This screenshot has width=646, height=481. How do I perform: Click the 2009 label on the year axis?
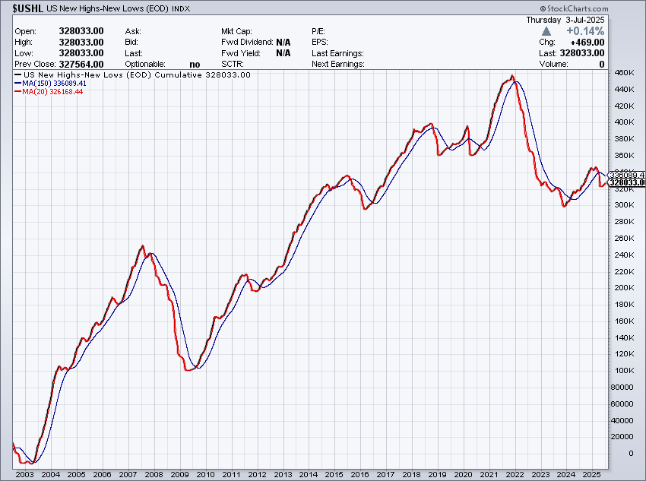click(x=179, y=473)
